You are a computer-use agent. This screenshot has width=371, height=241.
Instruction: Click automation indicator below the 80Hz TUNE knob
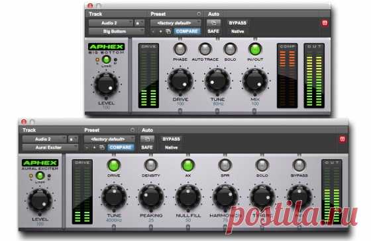[x=217, y=111]
